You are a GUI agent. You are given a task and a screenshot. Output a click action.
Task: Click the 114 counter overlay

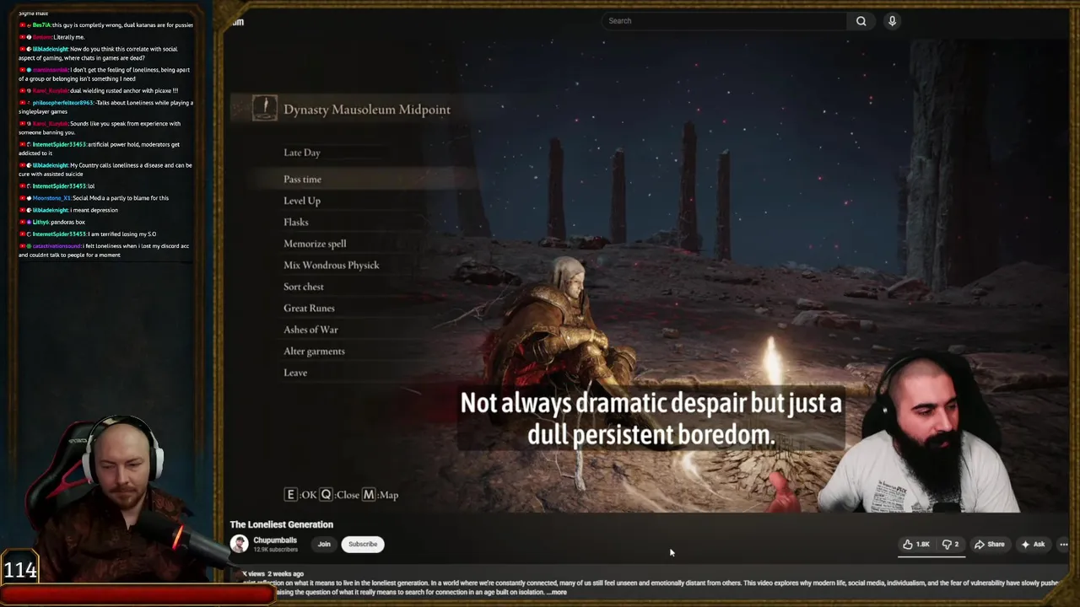point(20,571)
